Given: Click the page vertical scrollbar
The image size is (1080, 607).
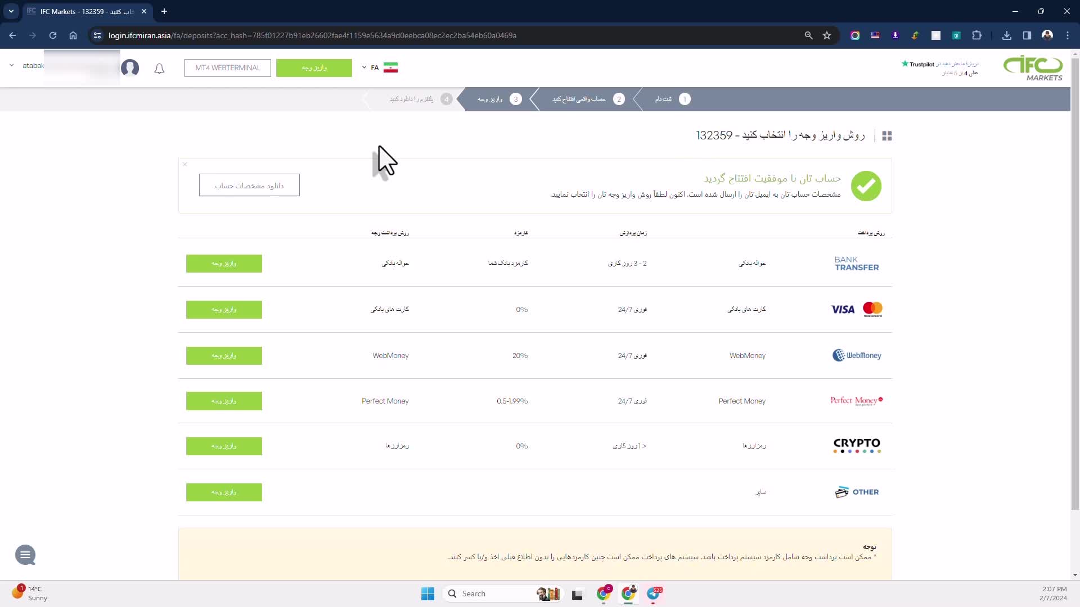Looking at the screenshot, I should (x=1075, y=281).
